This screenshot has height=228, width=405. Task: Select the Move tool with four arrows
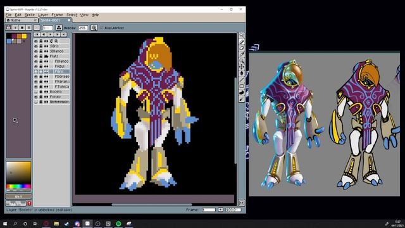click(x=242, y=67)
